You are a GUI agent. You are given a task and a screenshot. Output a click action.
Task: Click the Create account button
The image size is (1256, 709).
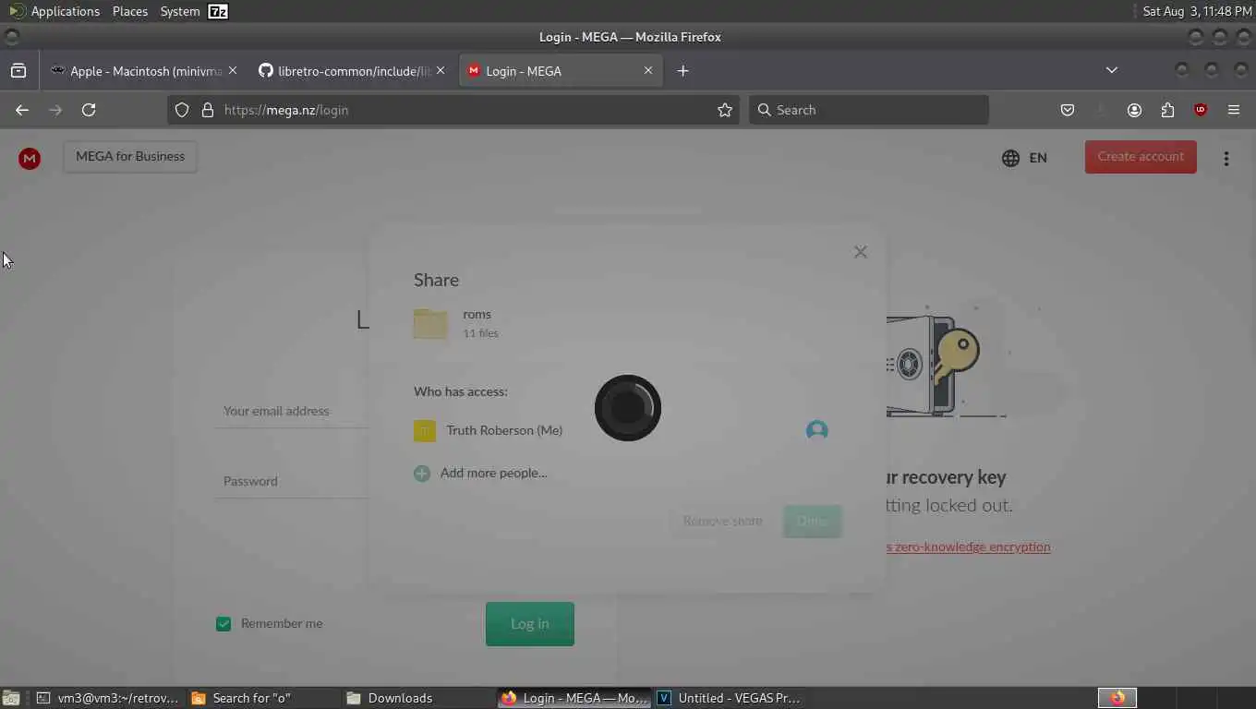click(1141, 157)
